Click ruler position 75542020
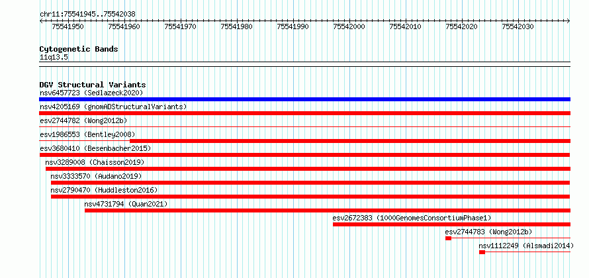 coord(461,26)
